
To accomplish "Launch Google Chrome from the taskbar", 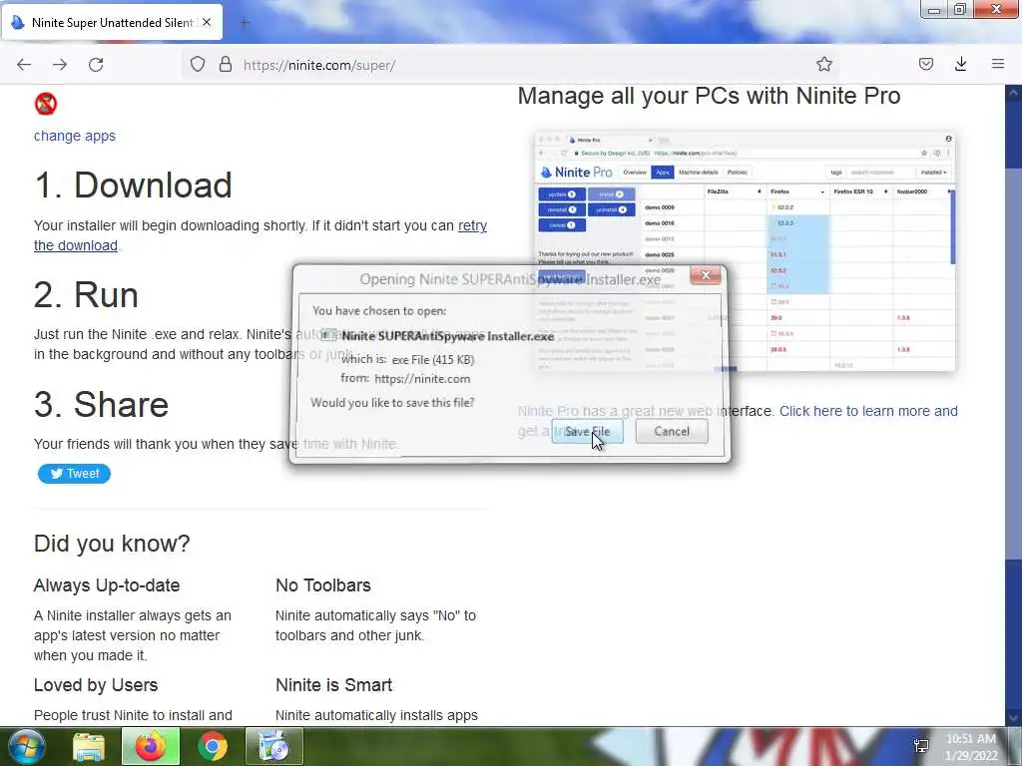I will click(x=213, y=747).
